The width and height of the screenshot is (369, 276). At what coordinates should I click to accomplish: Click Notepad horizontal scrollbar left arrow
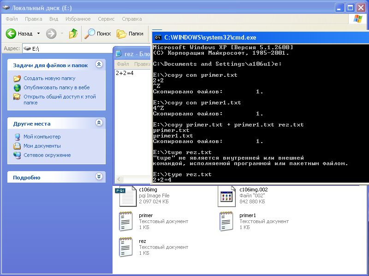[x=119, y=179]
